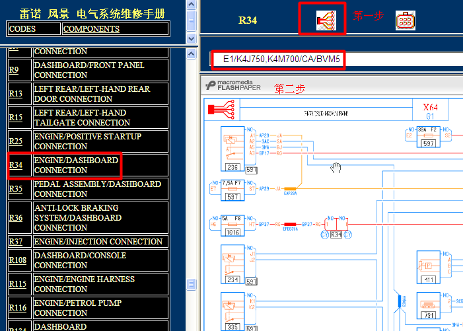Click the X64 diagram reference
463x331 pixels.
pos(430,107)
